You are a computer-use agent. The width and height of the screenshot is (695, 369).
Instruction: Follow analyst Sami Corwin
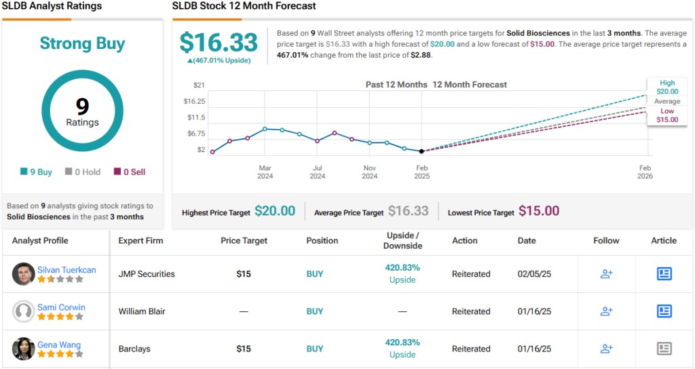pyautogui.click(x=606, y=311)
